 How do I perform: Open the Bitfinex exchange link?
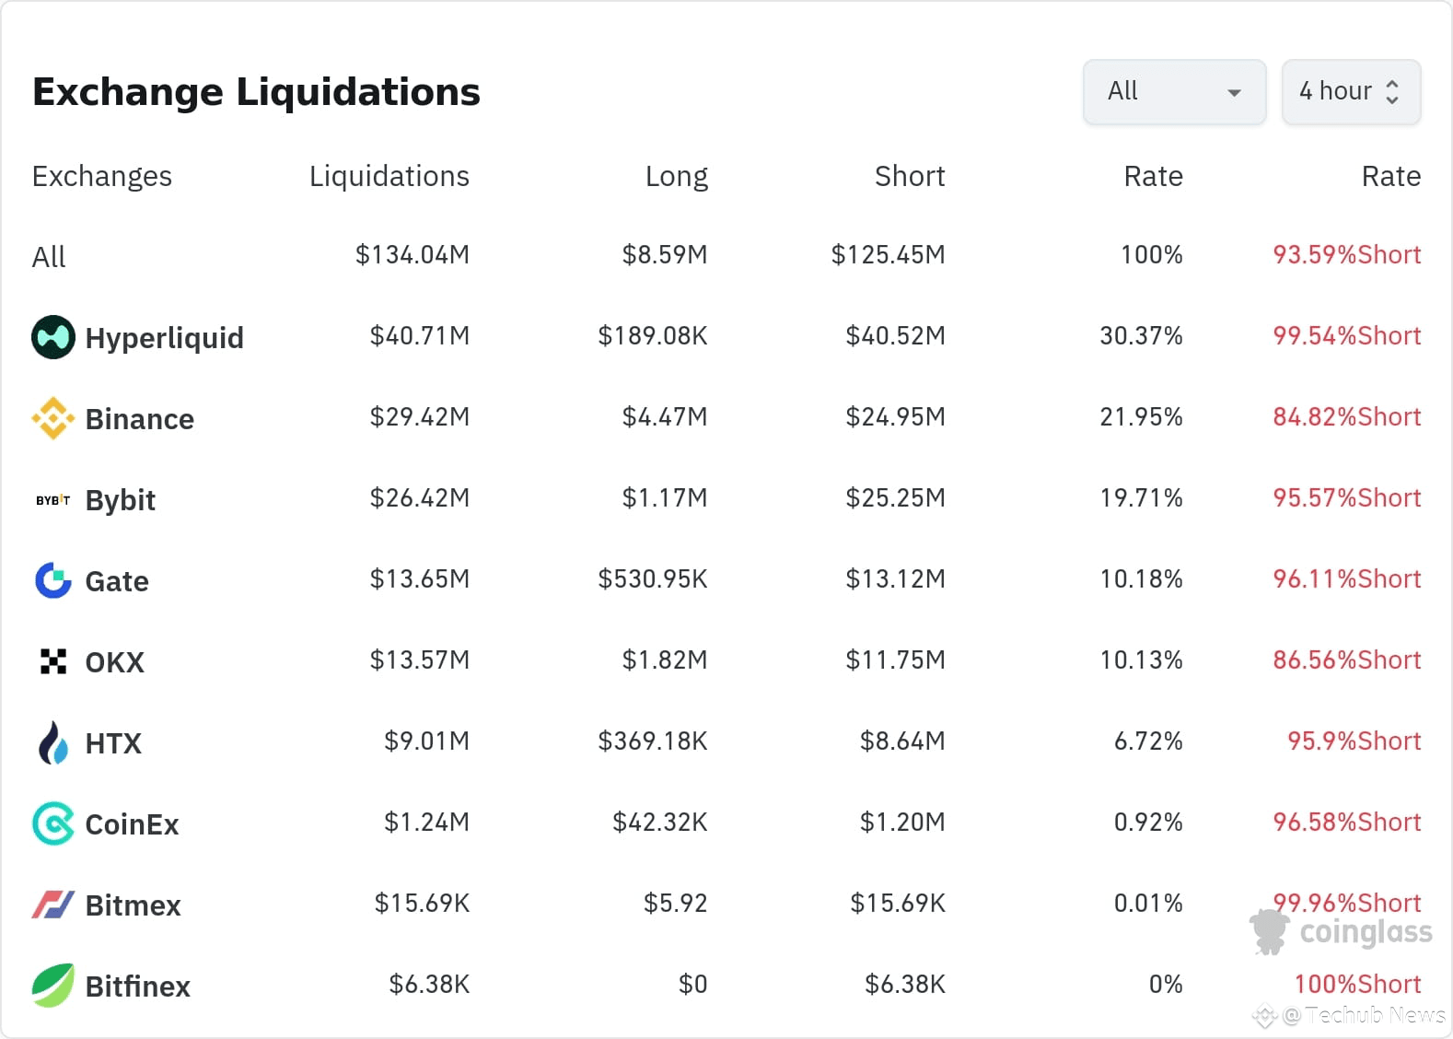pos(137,986)
